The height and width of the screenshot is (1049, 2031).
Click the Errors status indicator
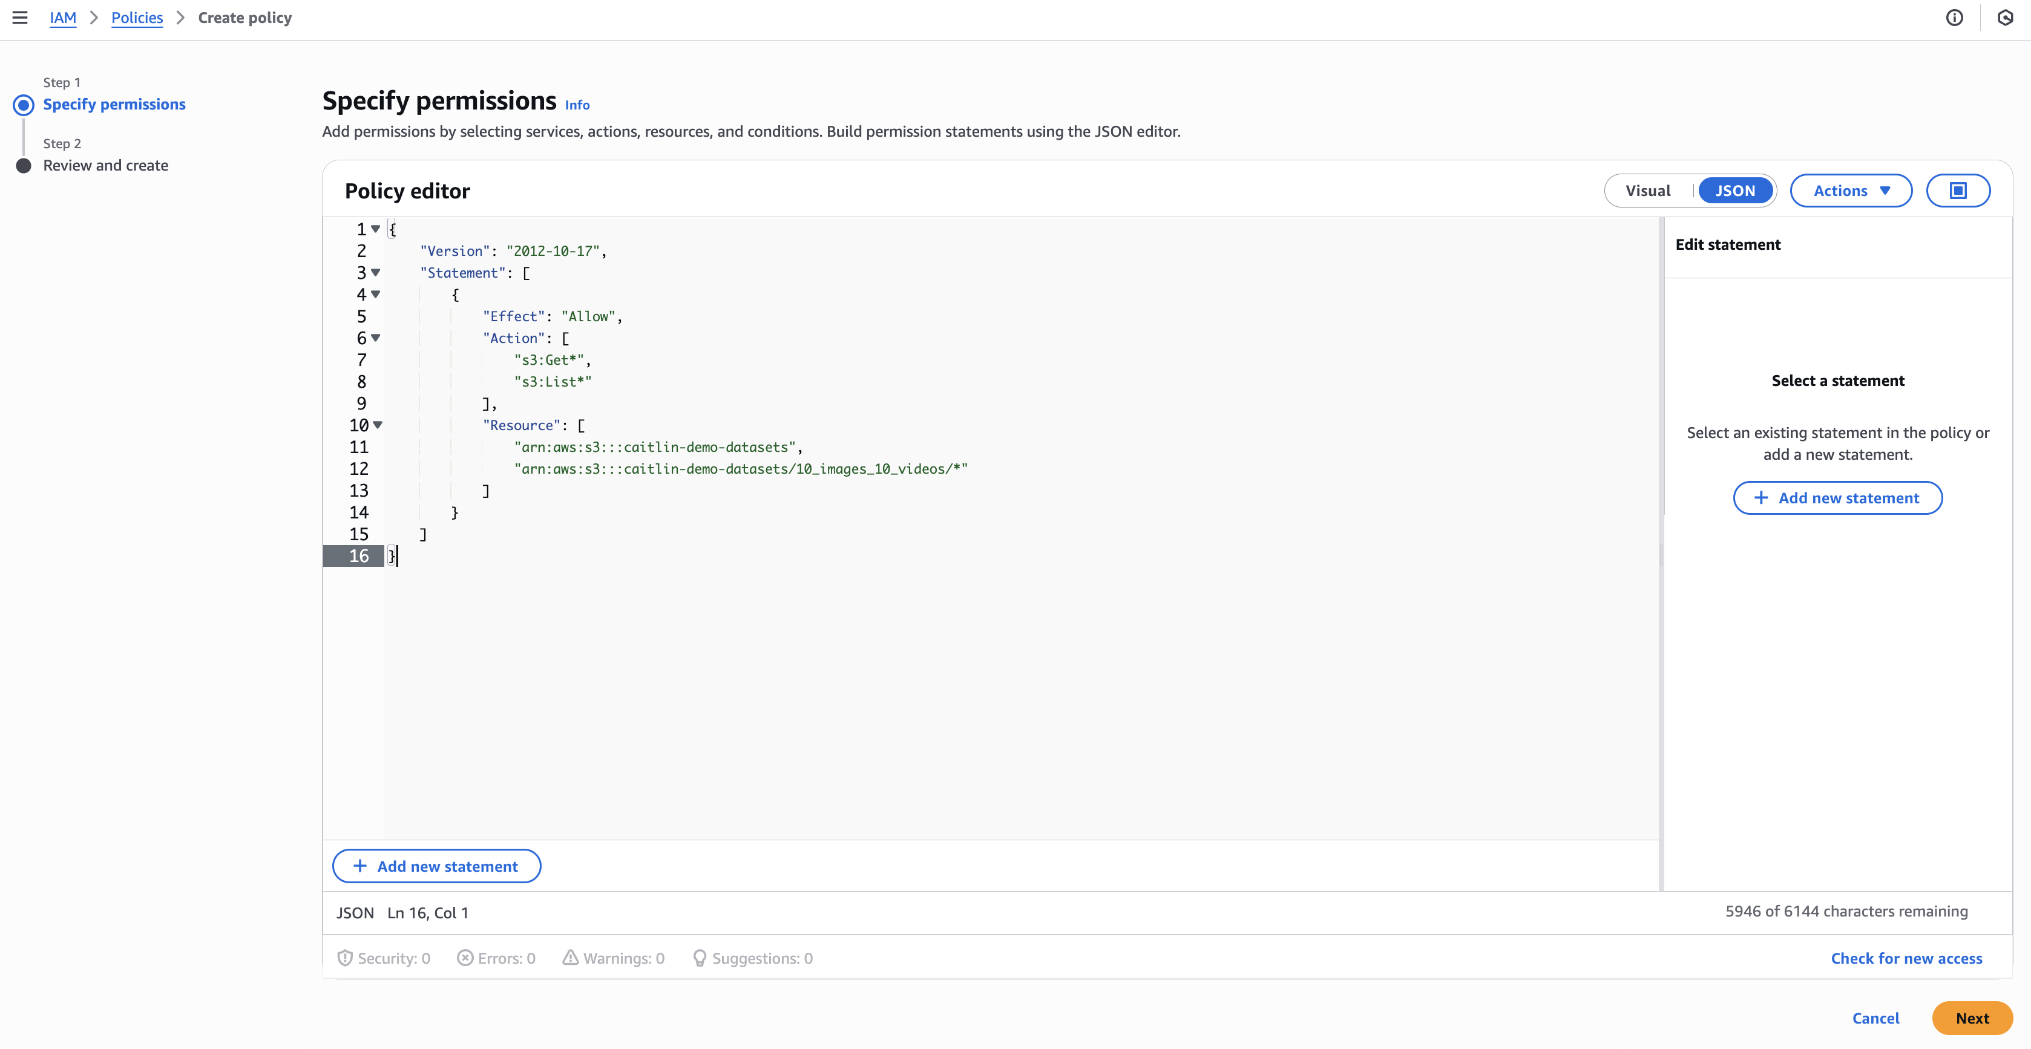(x=496, y=958)
